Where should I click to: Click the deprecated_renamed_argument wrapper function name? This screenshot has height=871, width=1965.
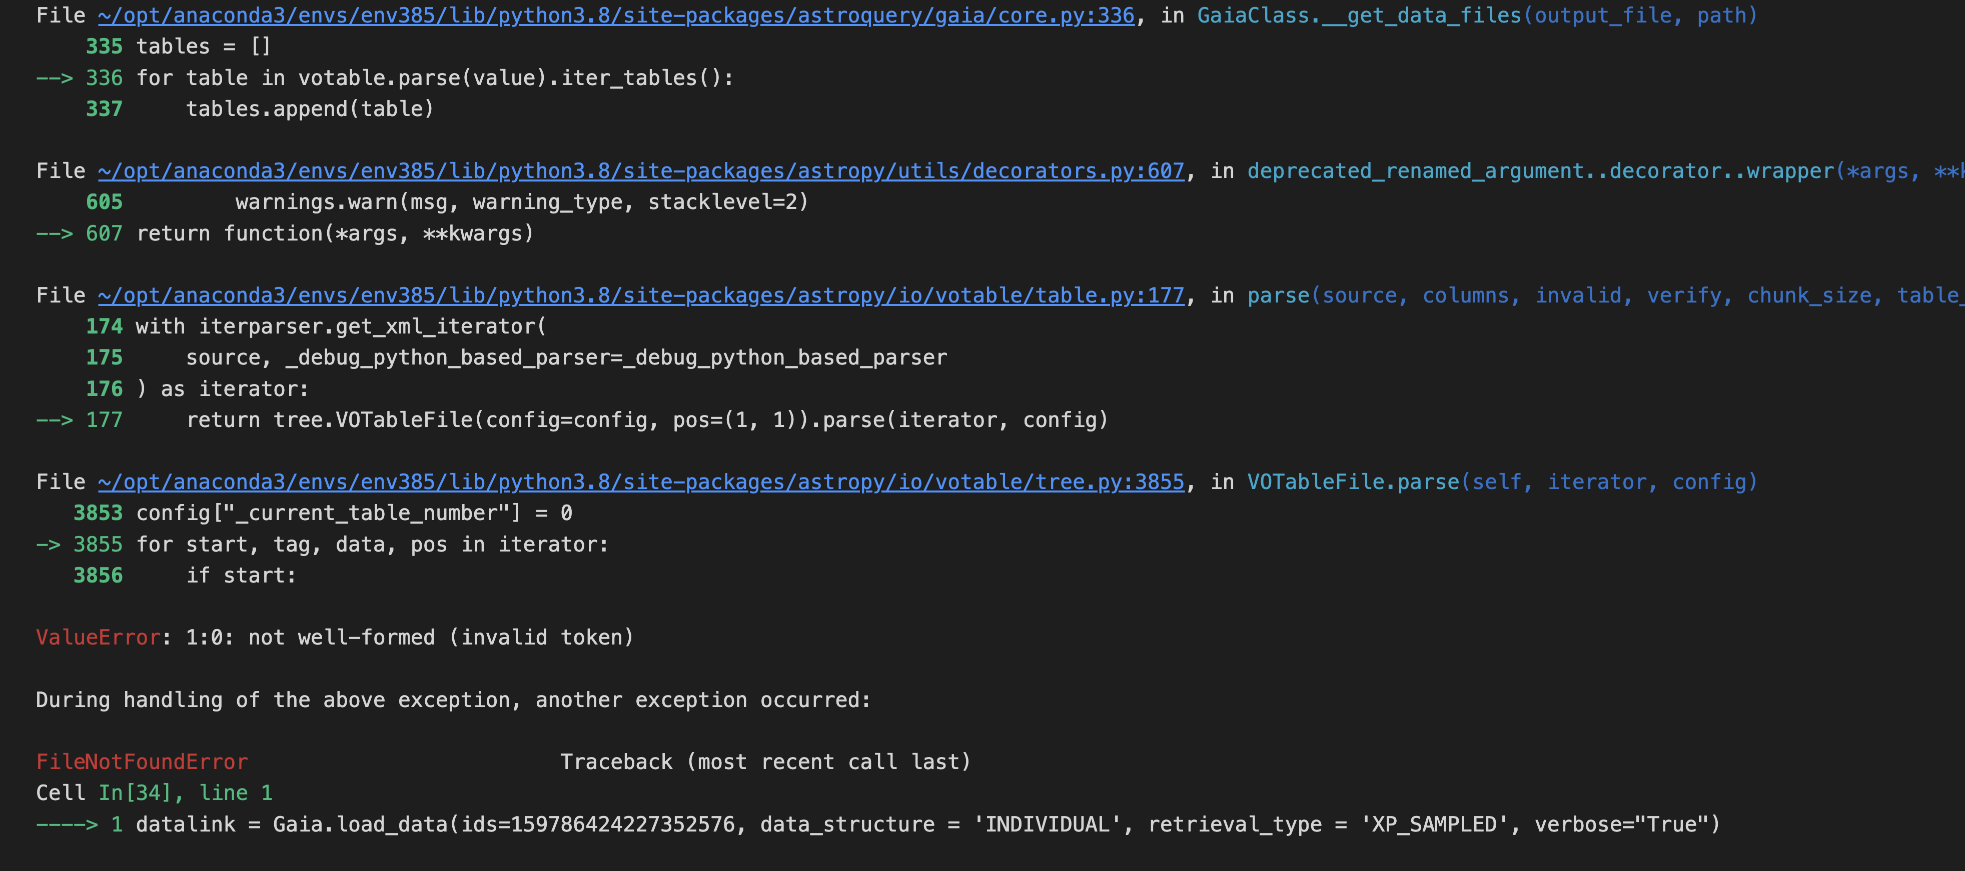click(x=1541, y=171)
